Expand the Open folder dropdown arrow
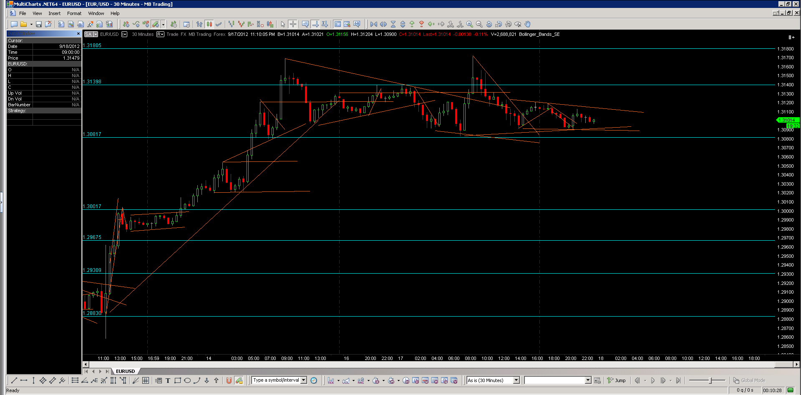 click(31, 24)
